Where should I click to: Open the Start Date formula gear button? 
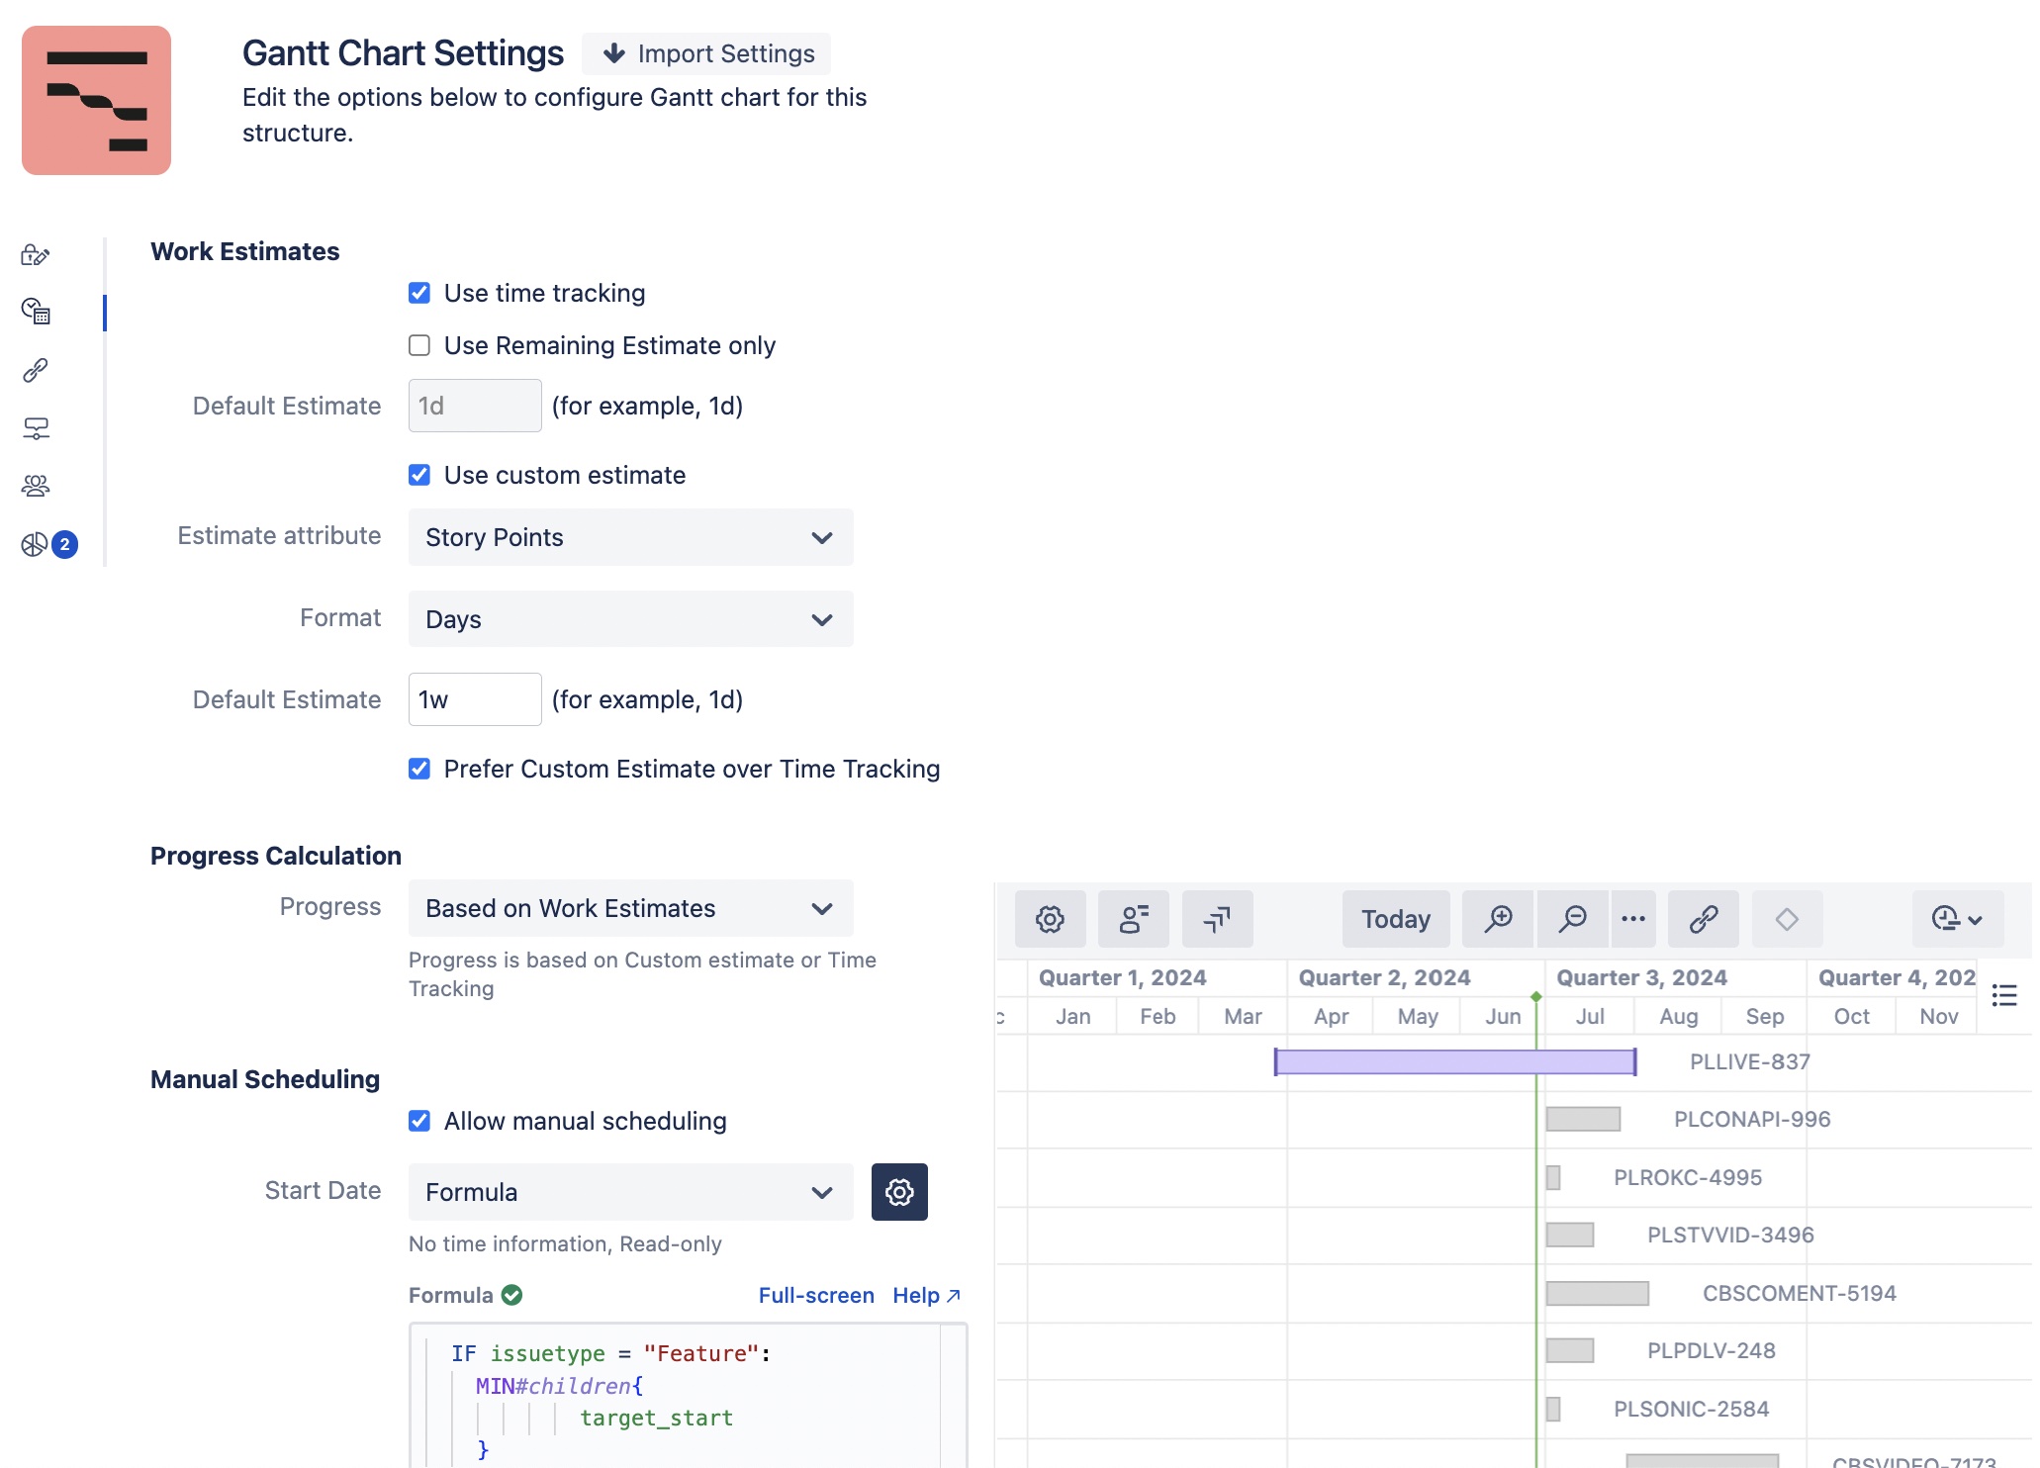(899, 1192)
